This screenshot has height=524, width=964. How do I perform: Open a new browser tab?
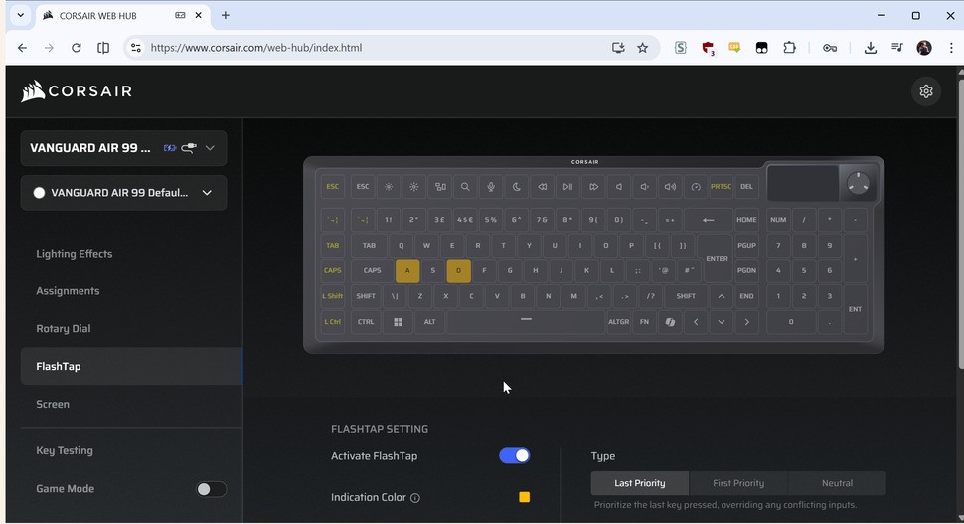click(x=225, y=15)
